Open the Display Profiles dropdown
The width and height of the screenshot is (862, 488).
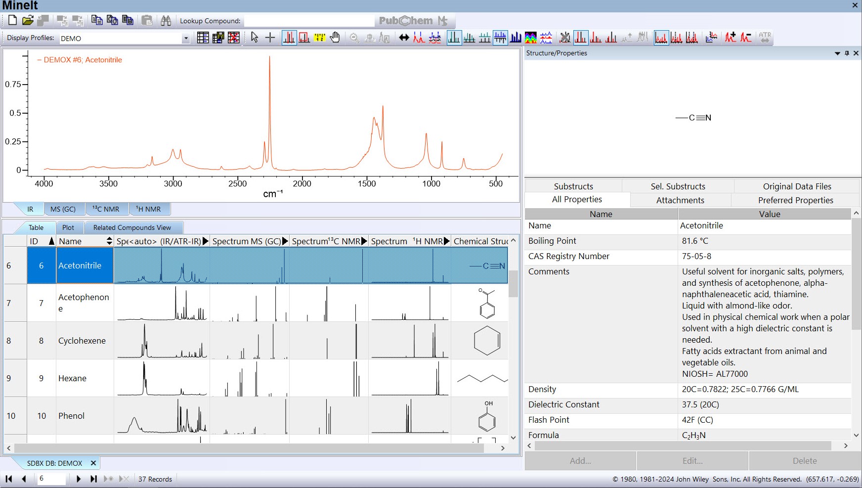(x=186, y=39)
